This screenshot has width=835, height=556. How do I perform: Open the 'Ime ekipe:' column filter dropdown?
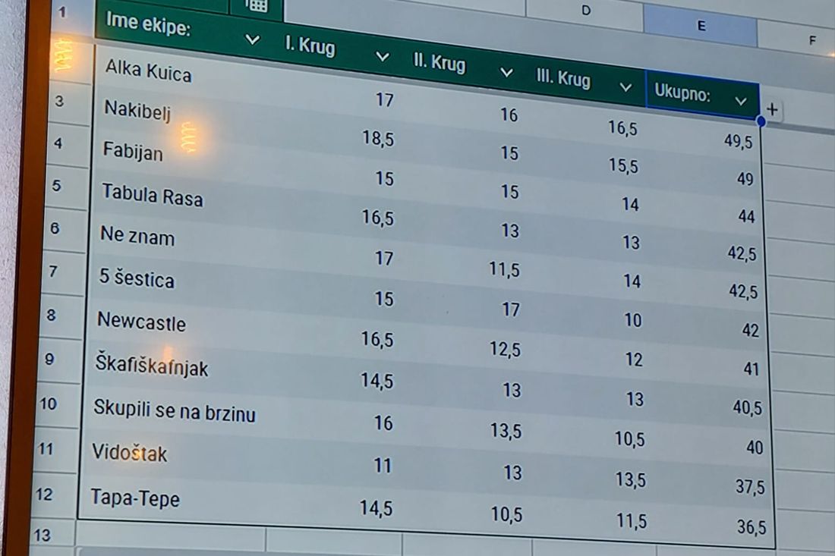[253, 39]
